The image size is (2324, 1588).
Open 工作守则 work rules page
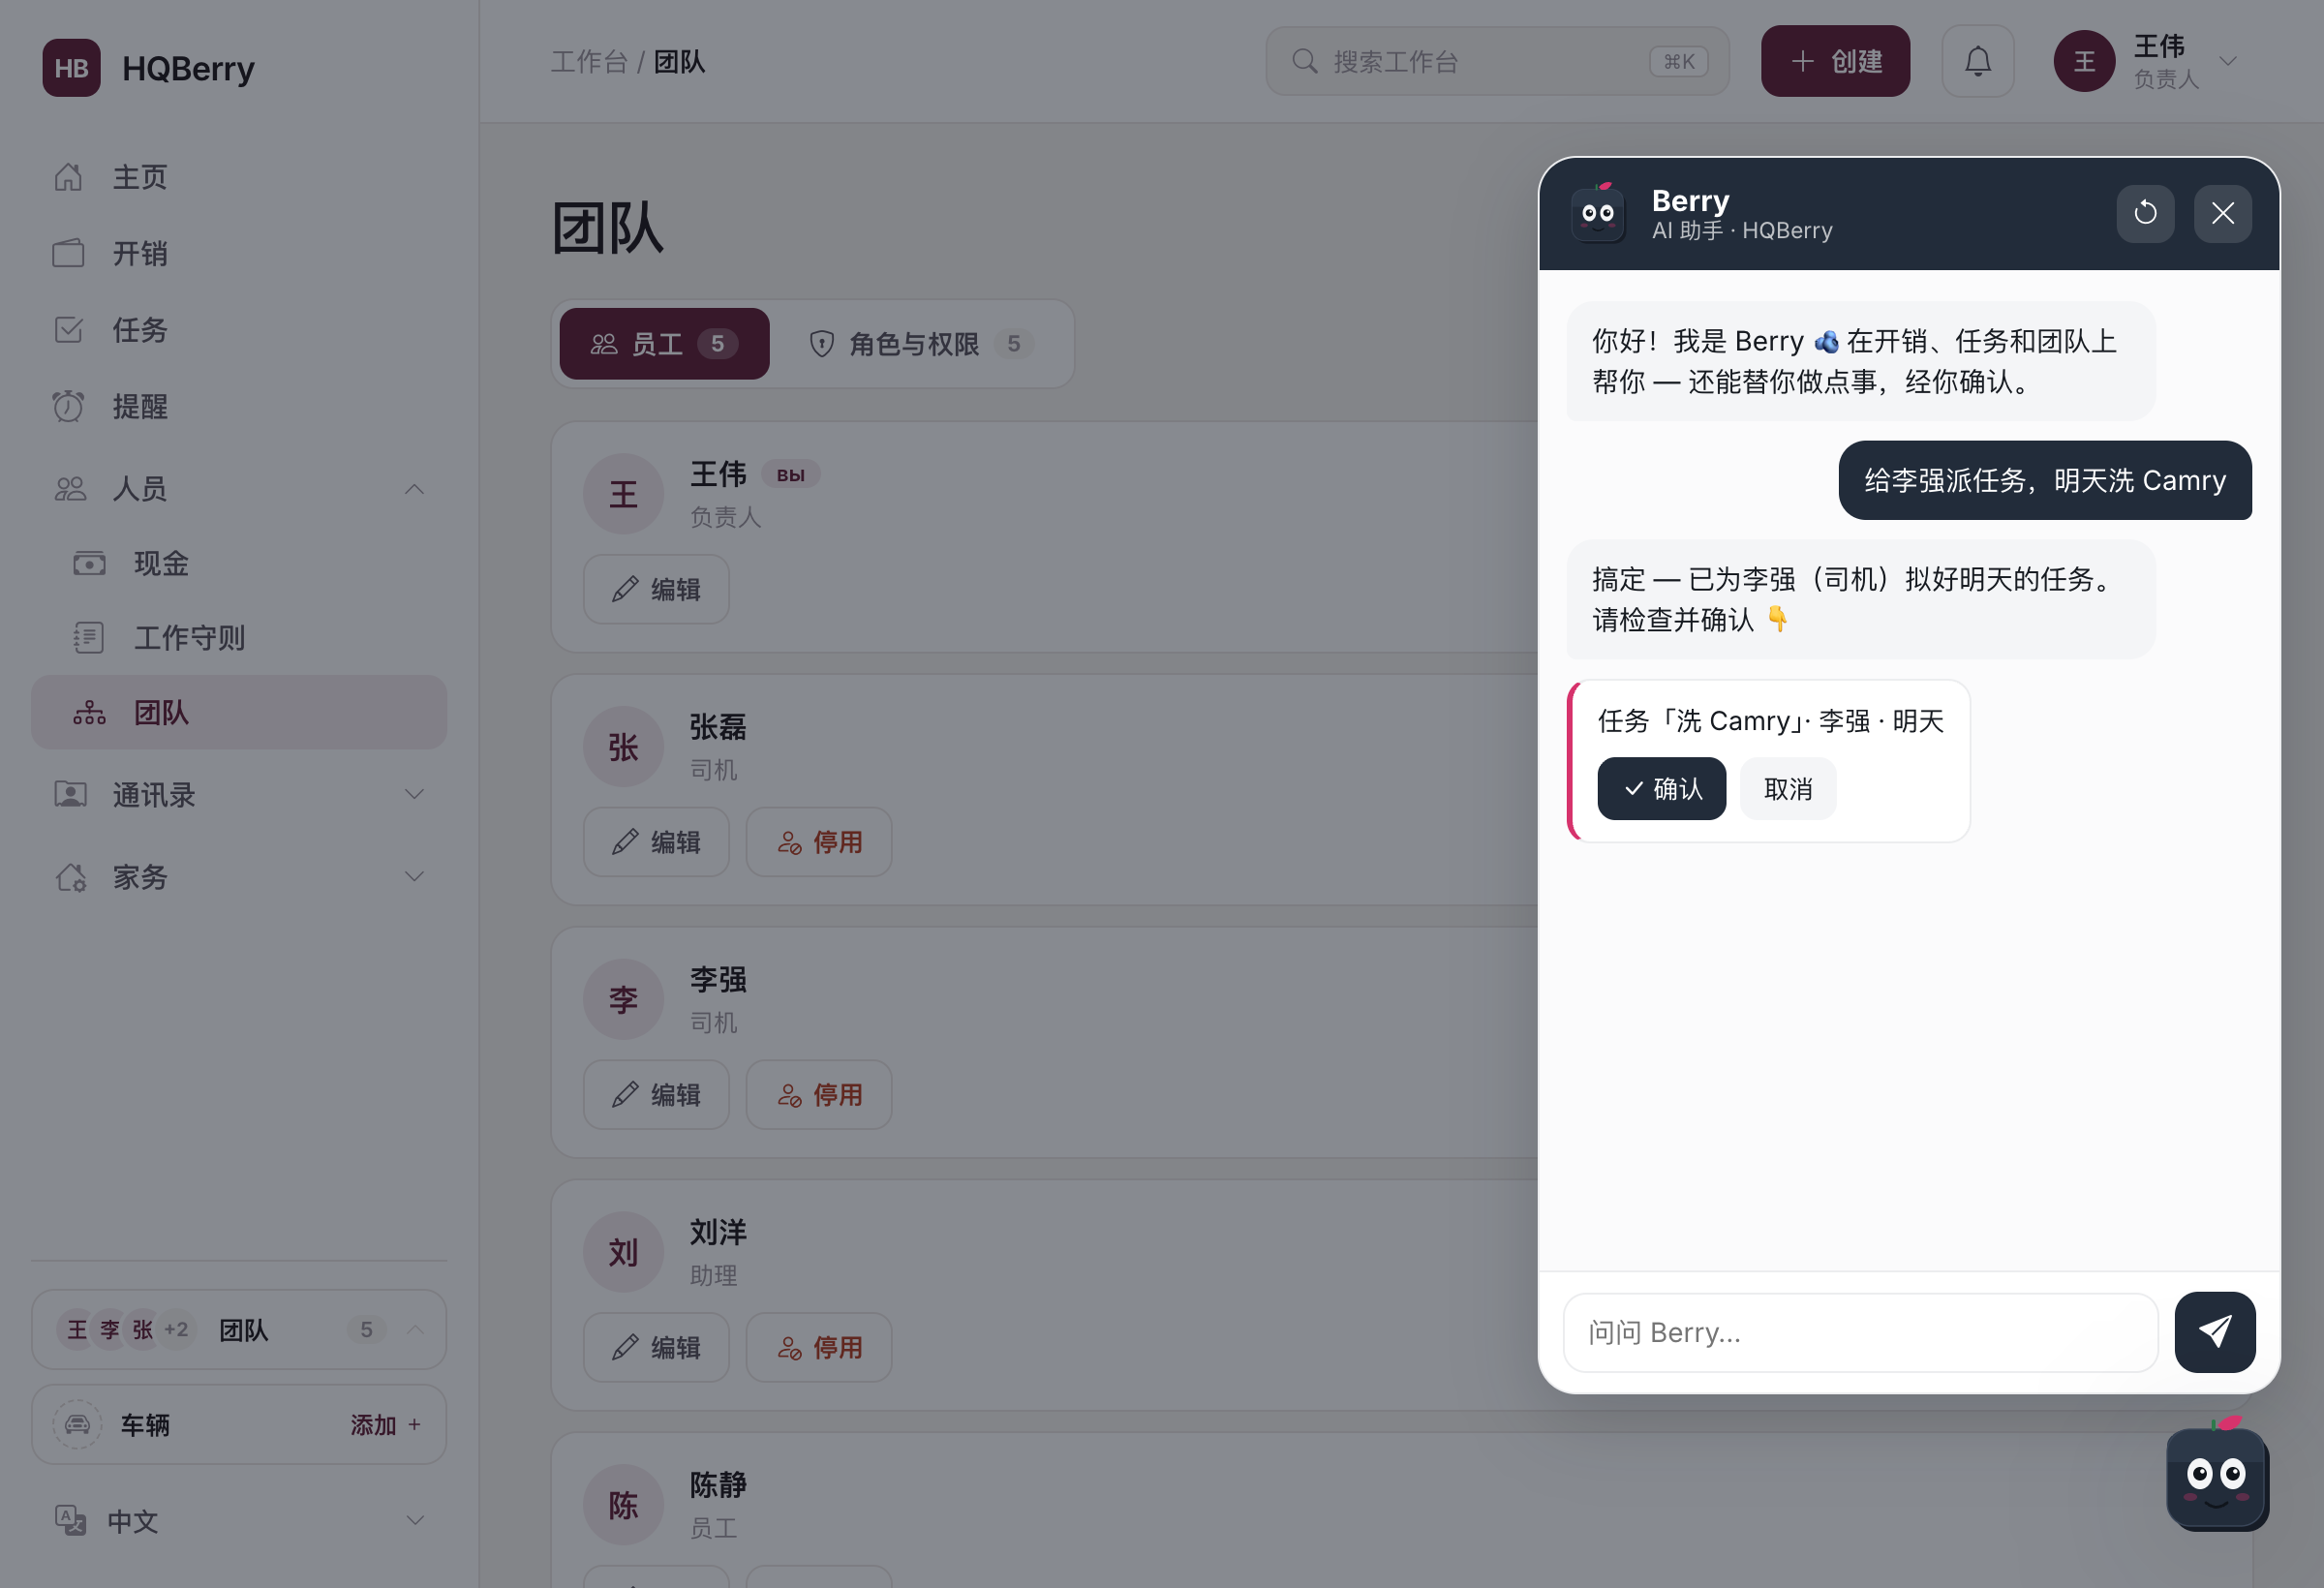[239, 638]
